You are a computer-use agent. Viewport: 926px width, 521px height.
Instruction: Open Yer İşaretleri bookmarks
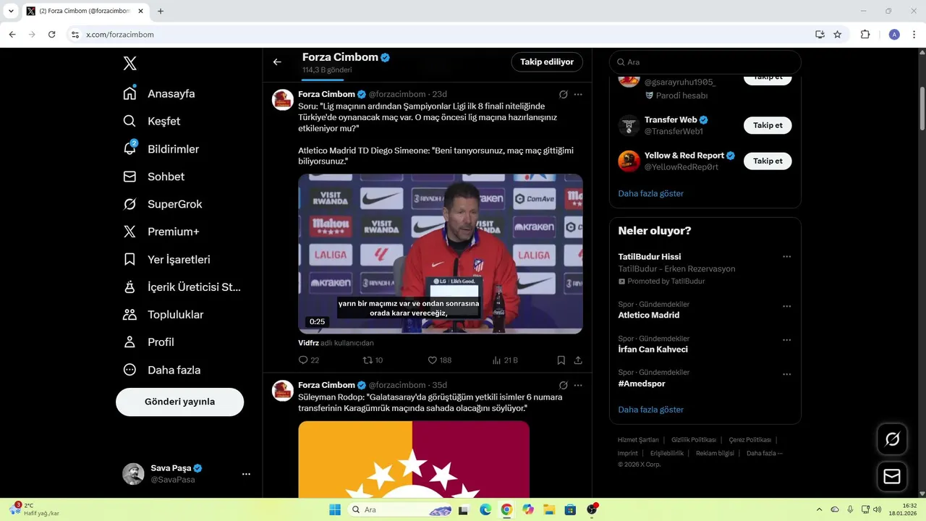[167, 259]
